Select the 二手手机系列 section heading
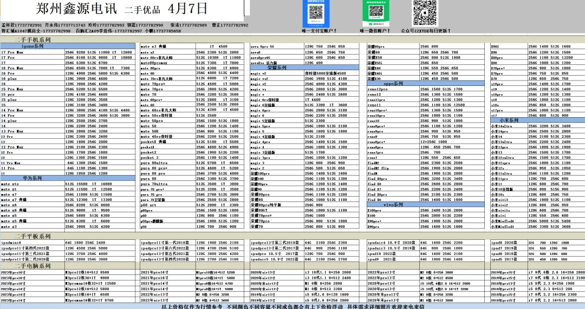 (32, 40)
